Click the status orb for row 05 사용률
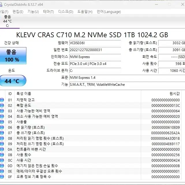Image resolution: width=185 pixels, height=185 pixels. point(2,122)
